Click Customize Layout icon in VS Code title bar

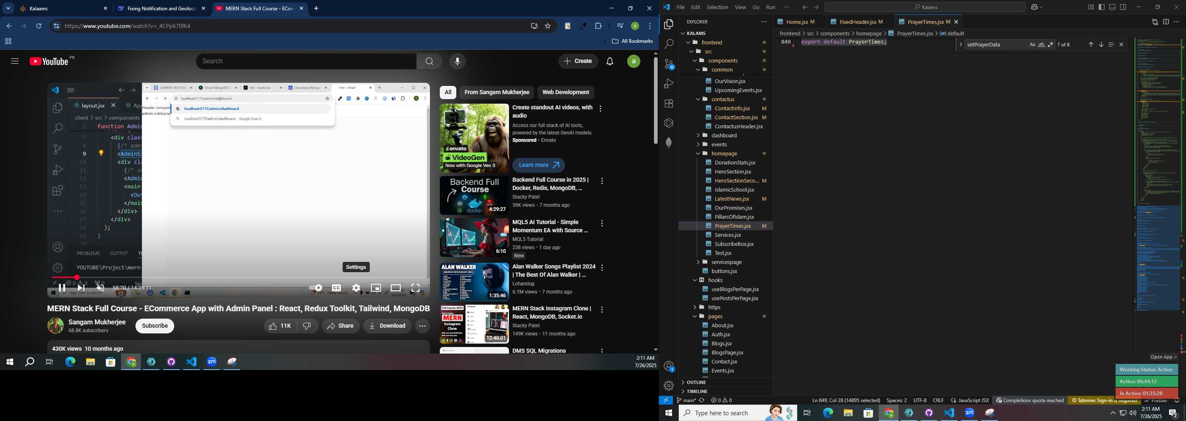1091,7
